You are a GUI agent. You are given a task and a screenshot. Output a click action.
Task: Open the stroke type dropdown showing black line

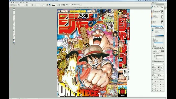159,55
